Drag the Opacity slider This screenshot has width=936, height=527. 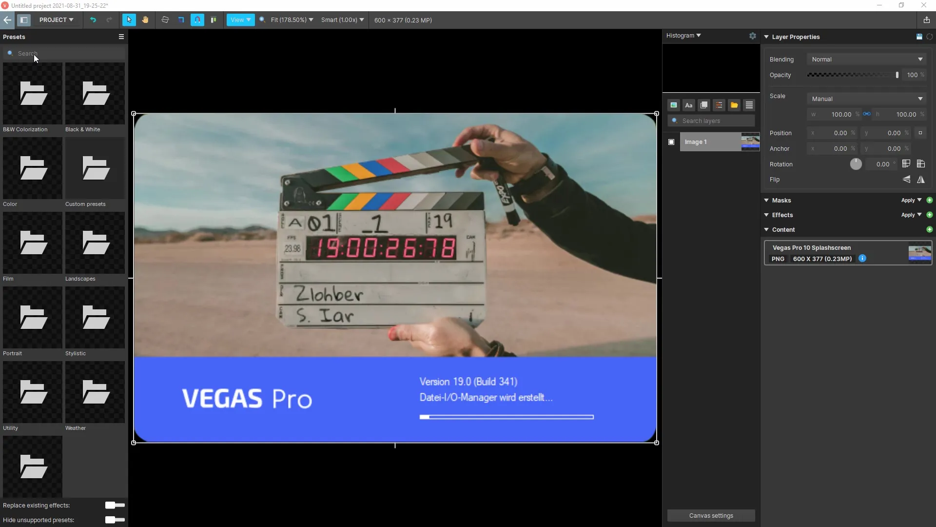pos(896,75)
